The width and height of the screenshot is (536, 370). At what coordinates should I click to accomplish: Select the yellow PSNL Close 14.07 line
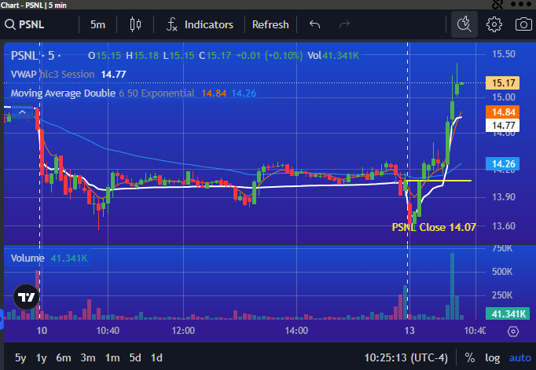click(438, 181)
